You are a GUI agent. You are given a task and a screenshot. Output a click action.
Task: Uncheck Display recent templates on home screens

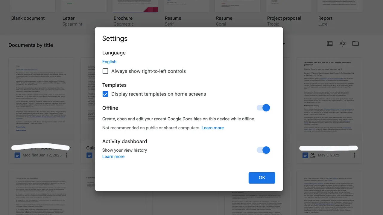pyautogui.click(x=105, y=94)
